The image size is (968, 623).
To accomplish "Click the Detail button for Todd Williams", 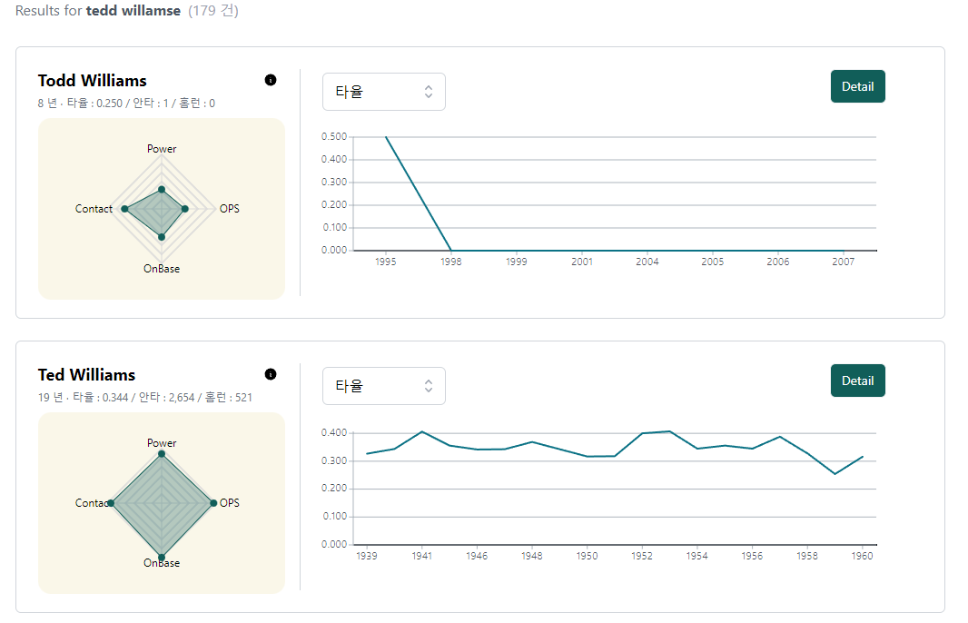I will tap(857, 85).
